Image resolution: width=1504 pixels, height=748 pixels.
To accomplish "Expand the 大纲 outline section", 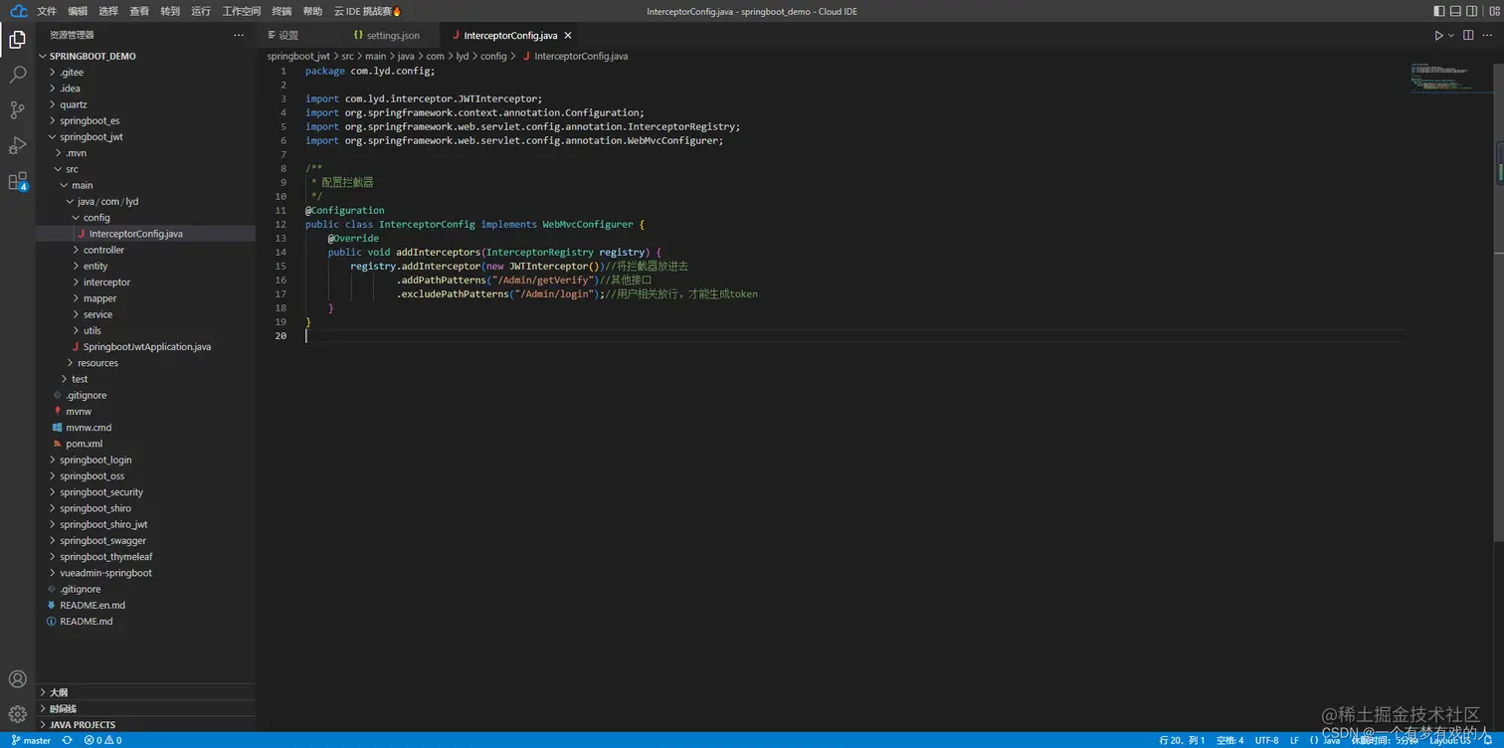I will 146,692.
